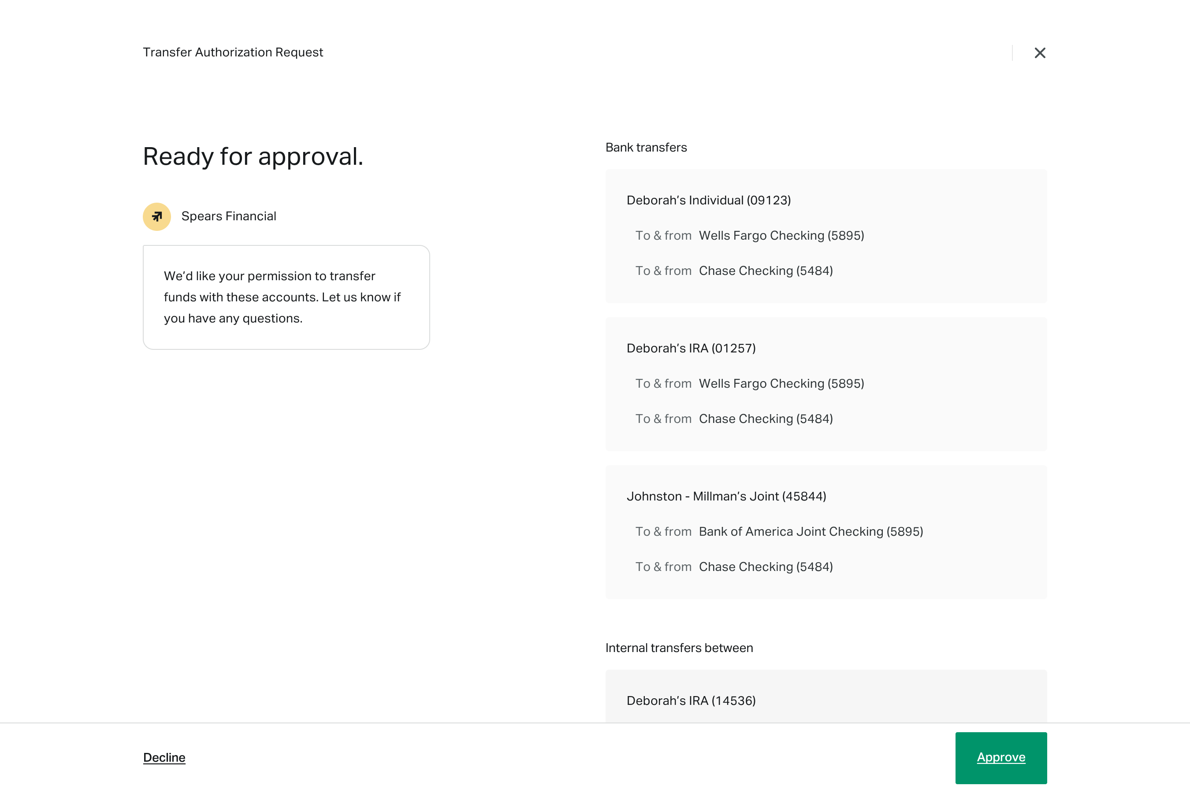Click the Ready for approval heading
The width and height of the screenshot is (1190, 793).
(253, 157)
